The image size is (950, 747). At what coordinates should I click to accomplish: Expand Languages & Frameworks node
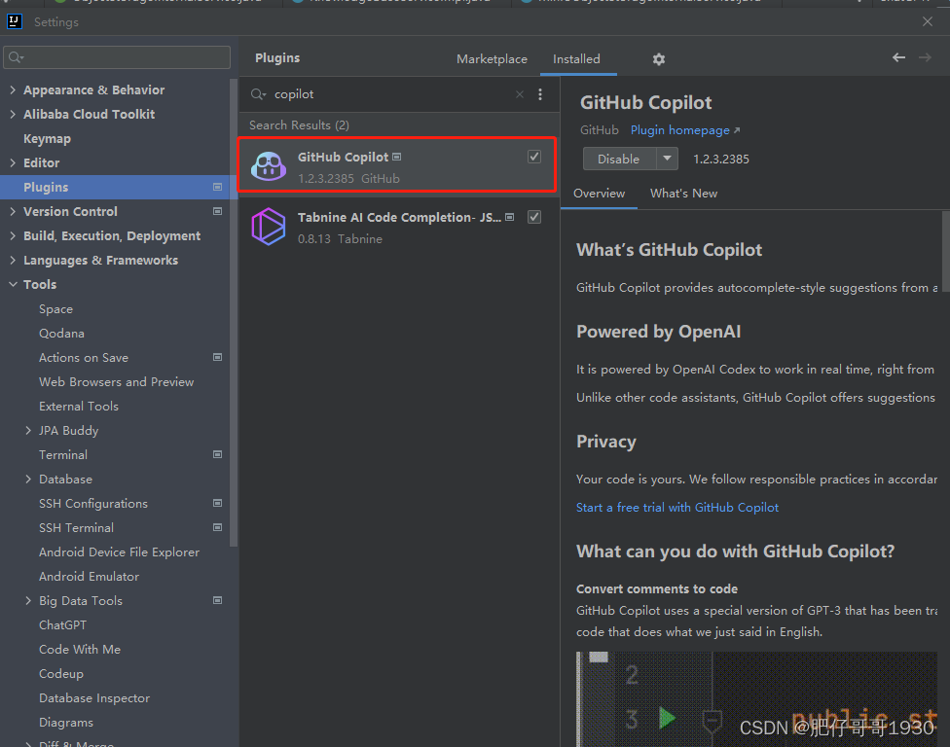pyautogui.click(x=13, y=261)
